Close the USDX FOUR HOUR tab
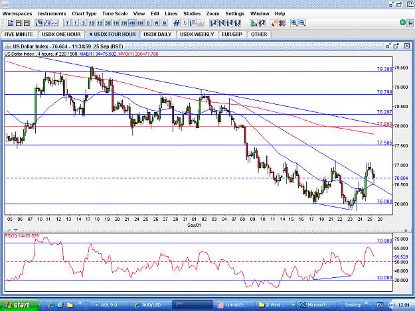The width and height of the screenshot is (415, 311). point(91,34)
